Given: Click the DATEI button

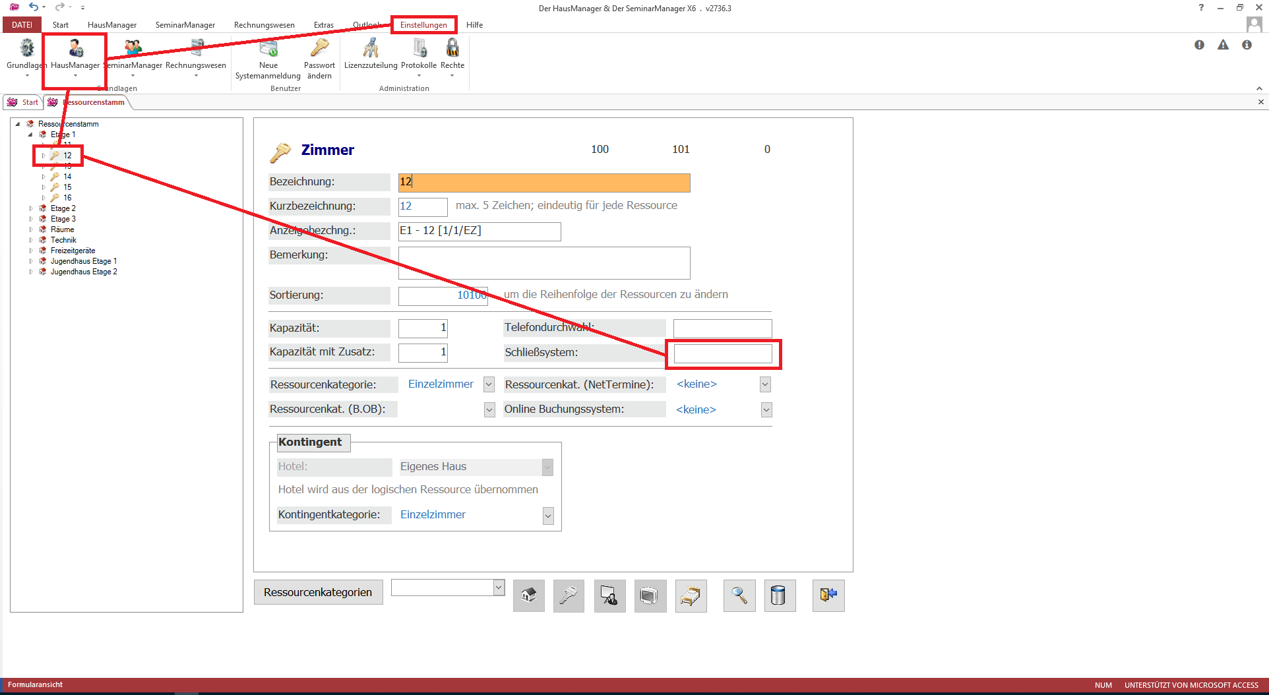Looking at the screenshot, I should click(x=22, y=25).
